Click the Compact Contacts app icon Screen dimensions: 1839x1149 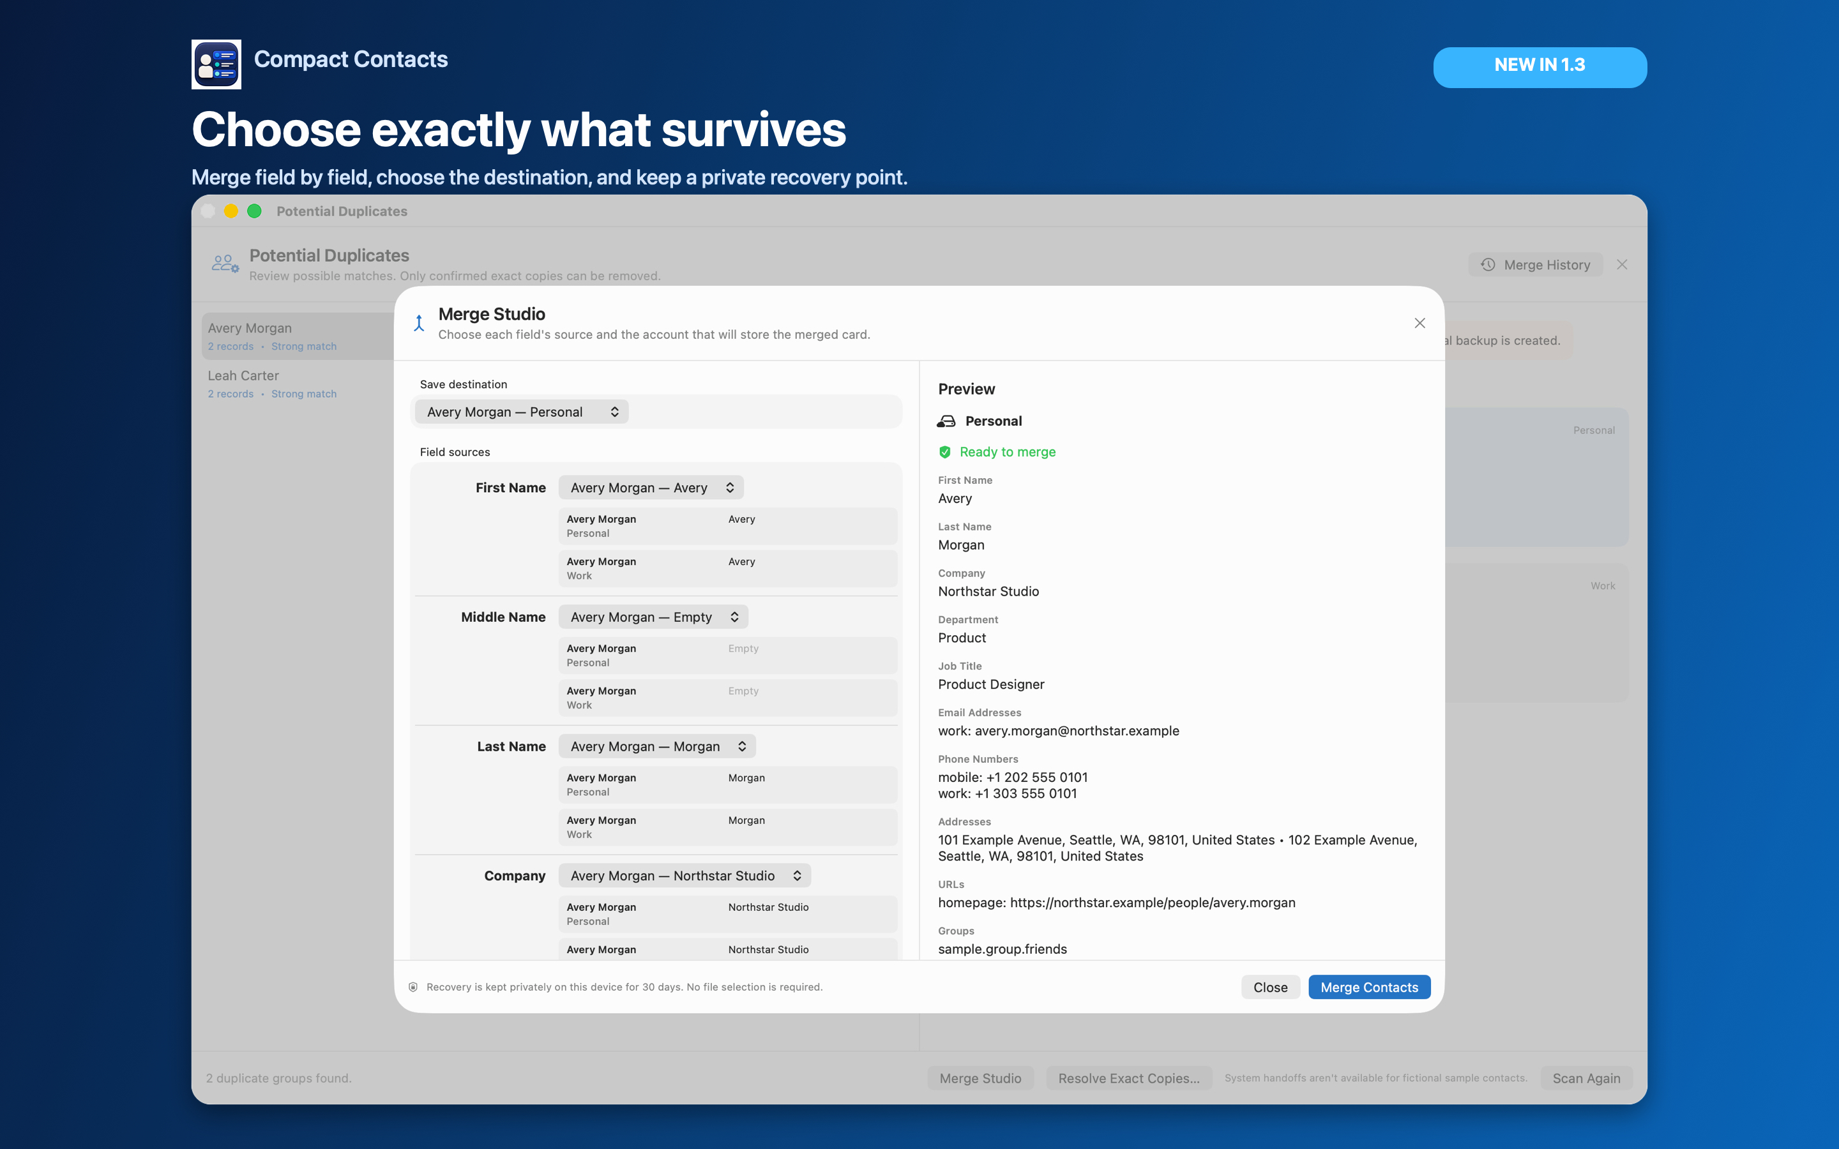tap(216, 64)
